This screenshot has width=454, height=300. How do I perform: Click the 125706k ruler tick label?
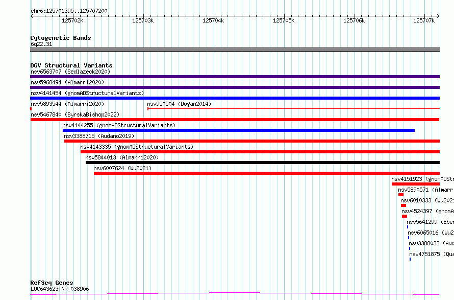[x=354, y=20]
